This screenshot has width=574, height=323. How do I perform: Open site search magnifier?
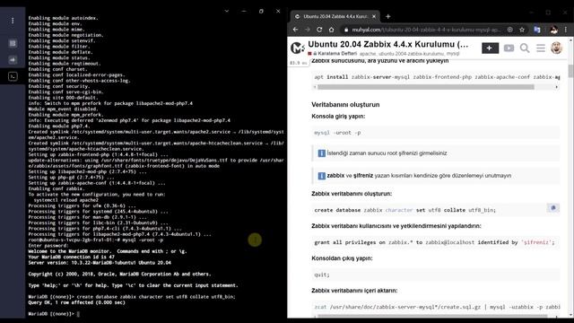(x=525, y=48)
